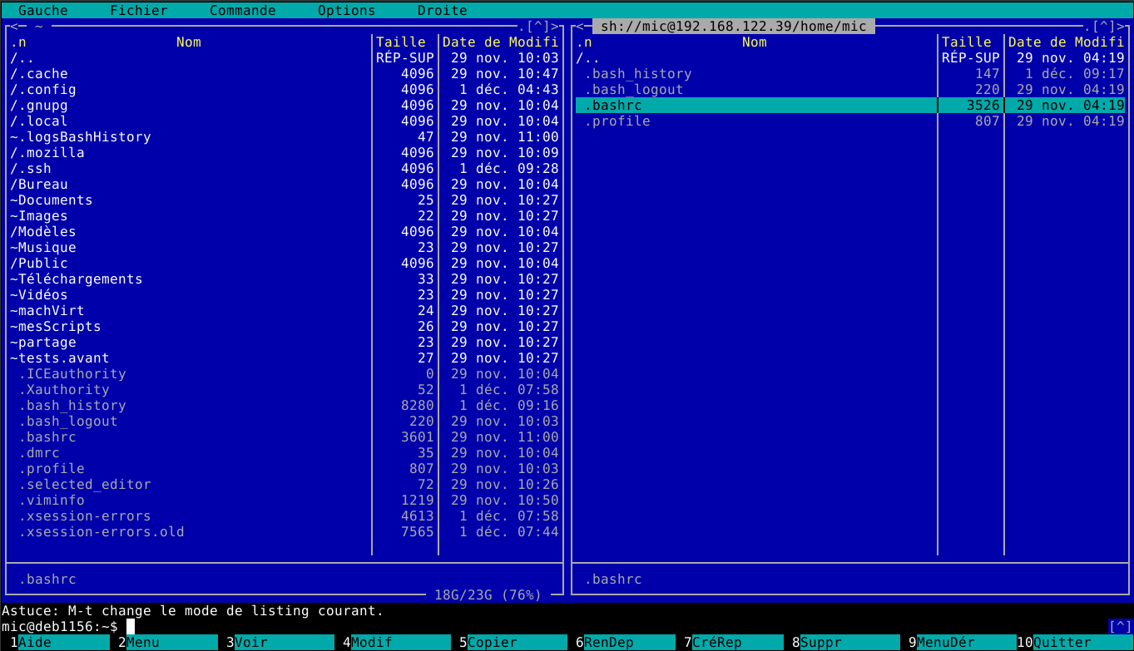Sort left panel by Taille column
The height and width of the screenshot is (651, 1134).
click(x=401, y=42)
